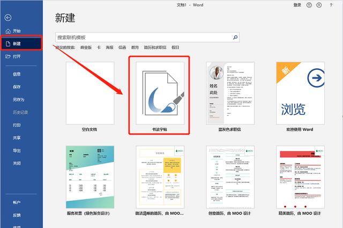This screenshot has width=343, height=228.
Task: Search suggested category 信函
Action: click(122, 47)
